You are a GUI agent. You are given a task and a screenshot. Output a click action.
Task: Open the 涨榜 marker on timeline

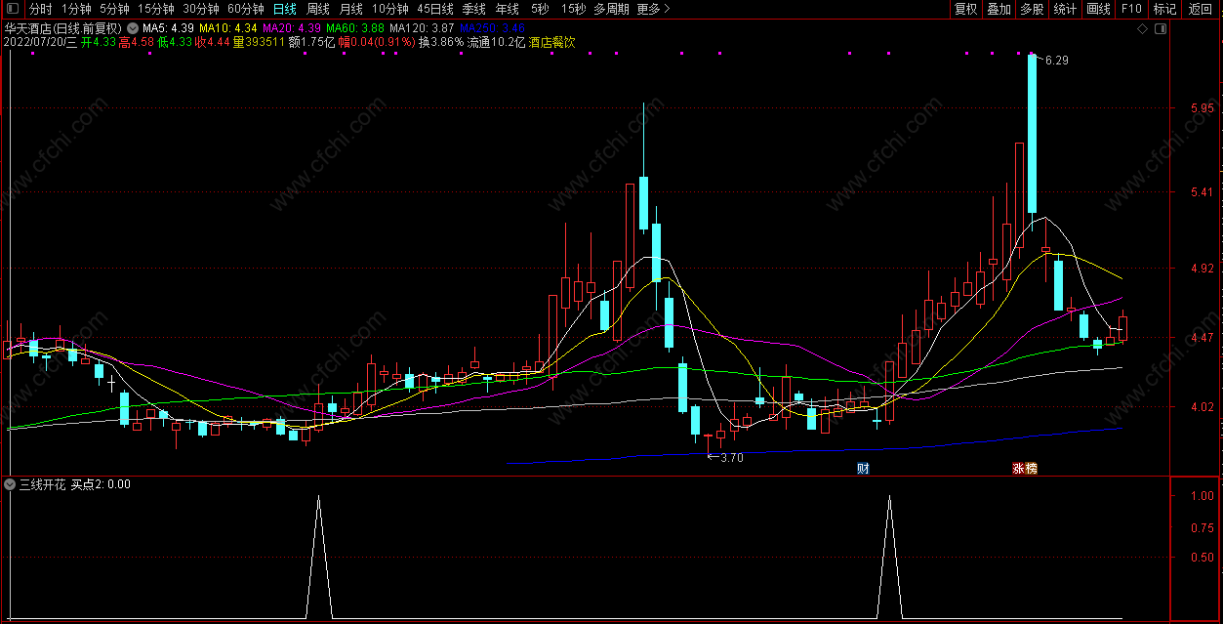pyautogui.click(x=1025, y=469)
